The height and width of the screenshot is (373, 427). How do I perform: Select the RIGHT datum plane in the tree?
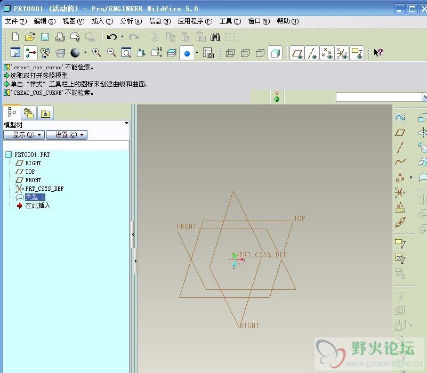[33, 163]
